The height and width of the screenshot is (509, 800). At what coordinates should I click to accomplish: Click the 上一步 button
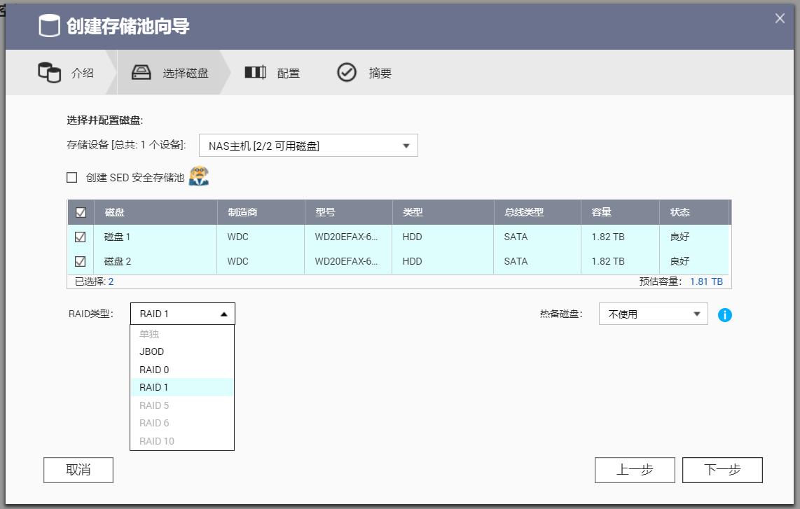coord(635,470)
